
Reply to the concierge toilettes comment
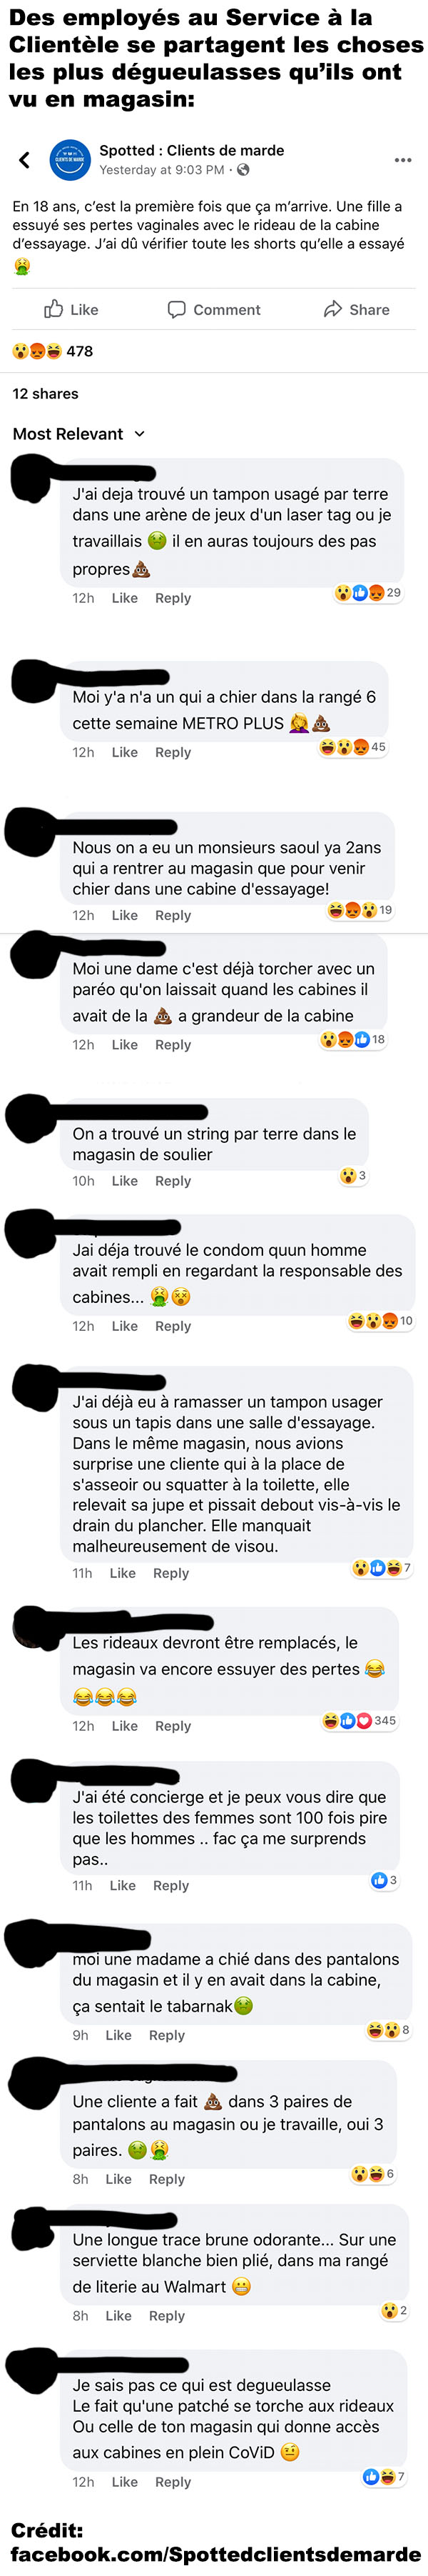[x=170, y=1886]
